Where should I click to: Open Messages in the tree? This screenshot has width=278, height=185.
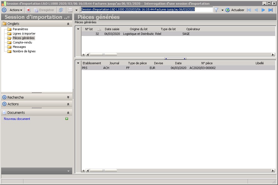(19, 47)
